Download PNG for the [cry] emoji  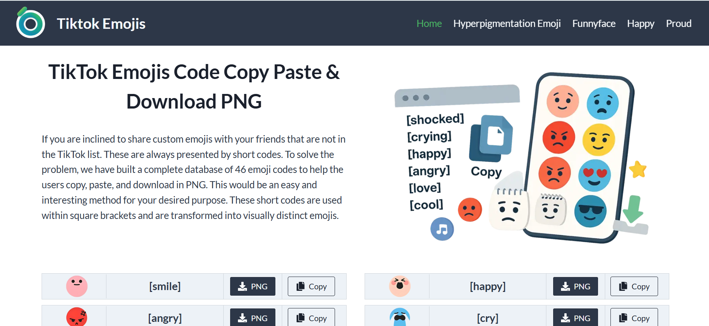[x=576, y=317]
